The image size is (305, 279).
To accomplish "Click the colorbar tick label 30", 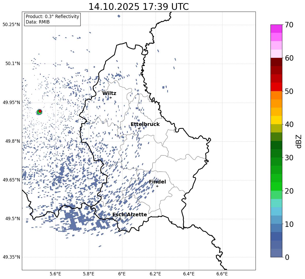I will pos(289,158).
